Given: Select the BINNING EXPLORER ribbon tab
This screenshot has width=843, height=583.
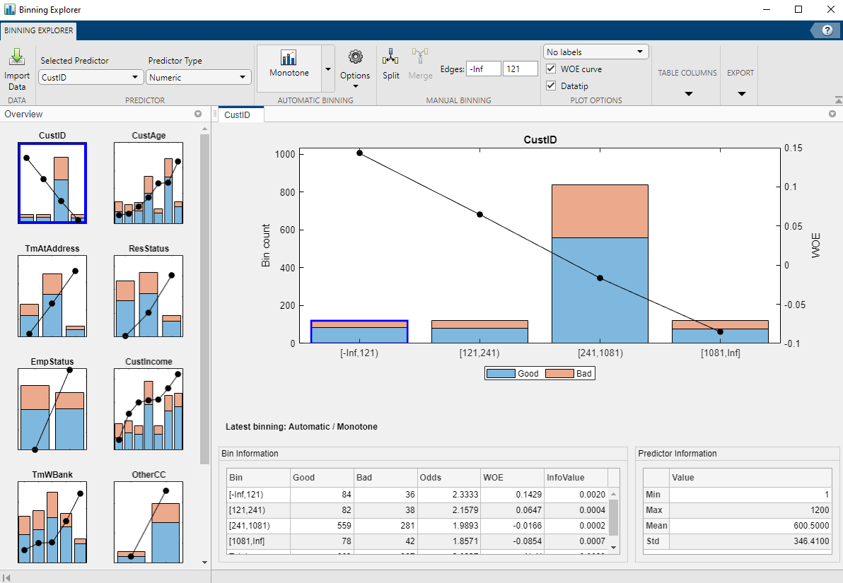Looking at the screenshot, I should pyautogui.click(x=38, y=30).
